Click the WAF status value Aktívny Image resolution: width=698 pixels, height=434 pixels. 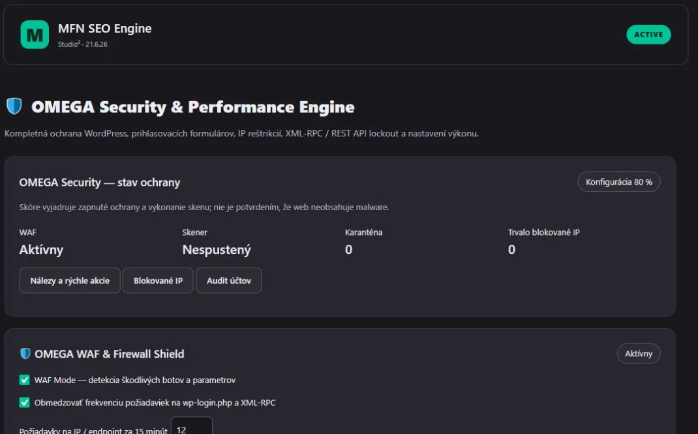click(x=41, y=249)
